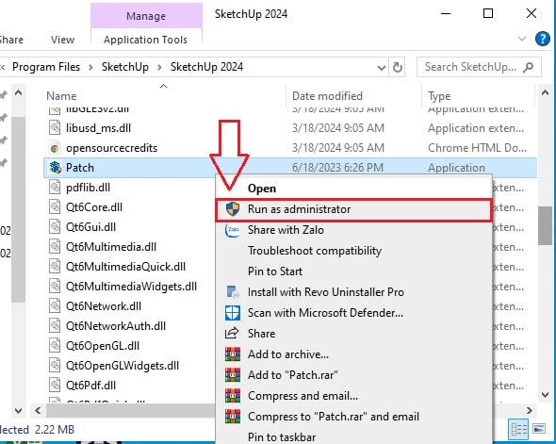Switch to large icons view in status bar
Viewport: 556px width, 444px height.
coord(539,429)
